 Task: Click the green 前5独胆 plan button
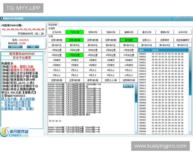(129, 40)
